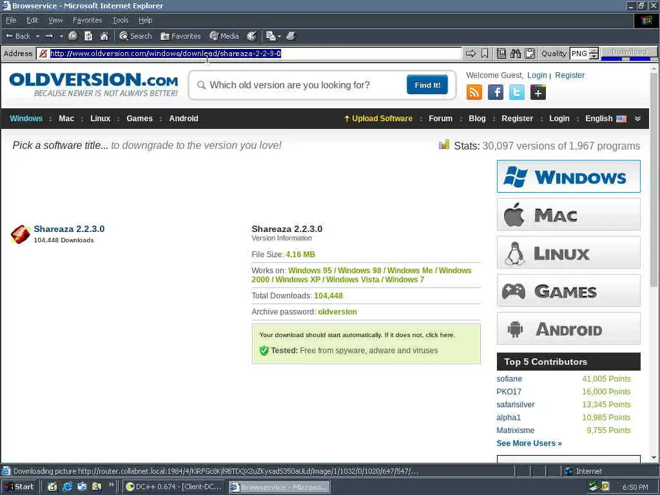660x495 pixels.
Task: Open contributor sofiane's profile
Action: click(509, 379)
